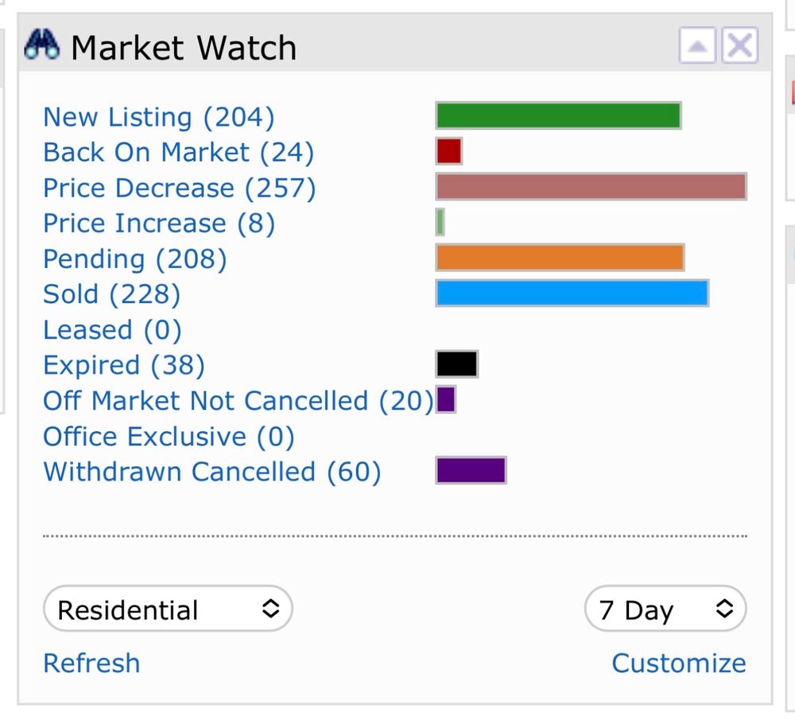The width and height of the screenshot is (795, 720).
Task: Open Off Market Not Cancelled (20) listings
Action: click(238, 401)
